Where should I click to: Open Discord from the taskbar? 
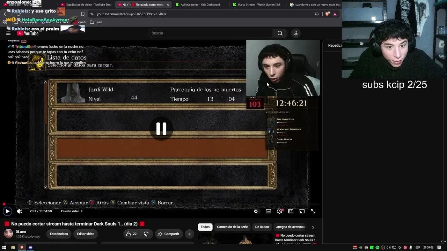[30, 248]
